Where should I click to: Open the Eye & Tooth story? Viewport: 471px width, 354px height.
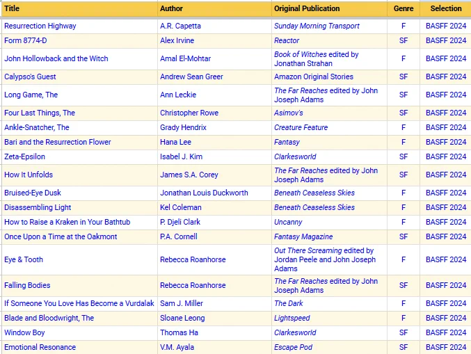24,259
